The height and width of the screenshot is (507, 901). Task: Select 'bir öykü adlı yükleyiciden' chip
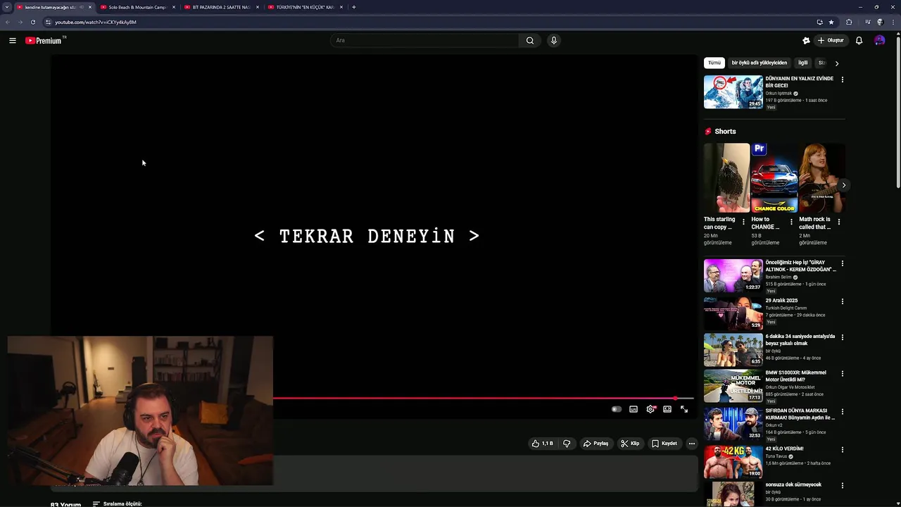760,63
